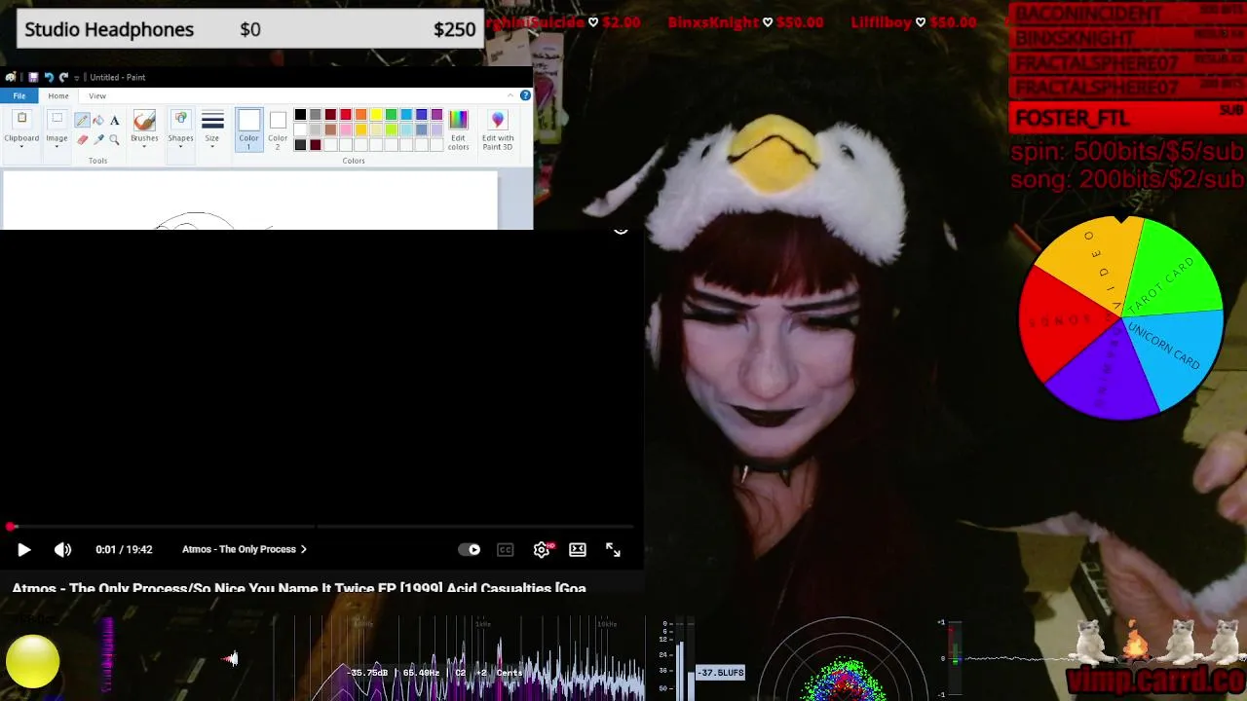Pick the pink color swatch in second row

pos(346,129)
